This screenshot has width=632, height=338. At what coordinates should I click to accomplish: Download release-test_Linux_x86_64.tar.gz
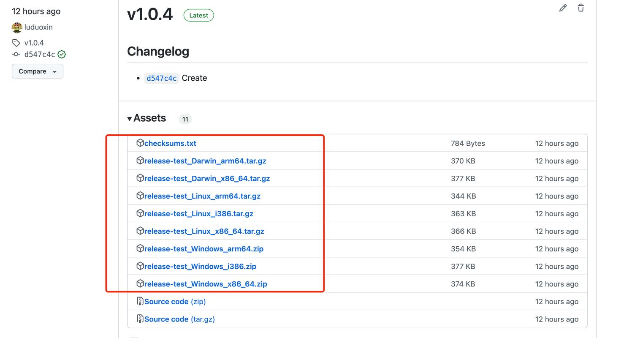tap(204, 231)
